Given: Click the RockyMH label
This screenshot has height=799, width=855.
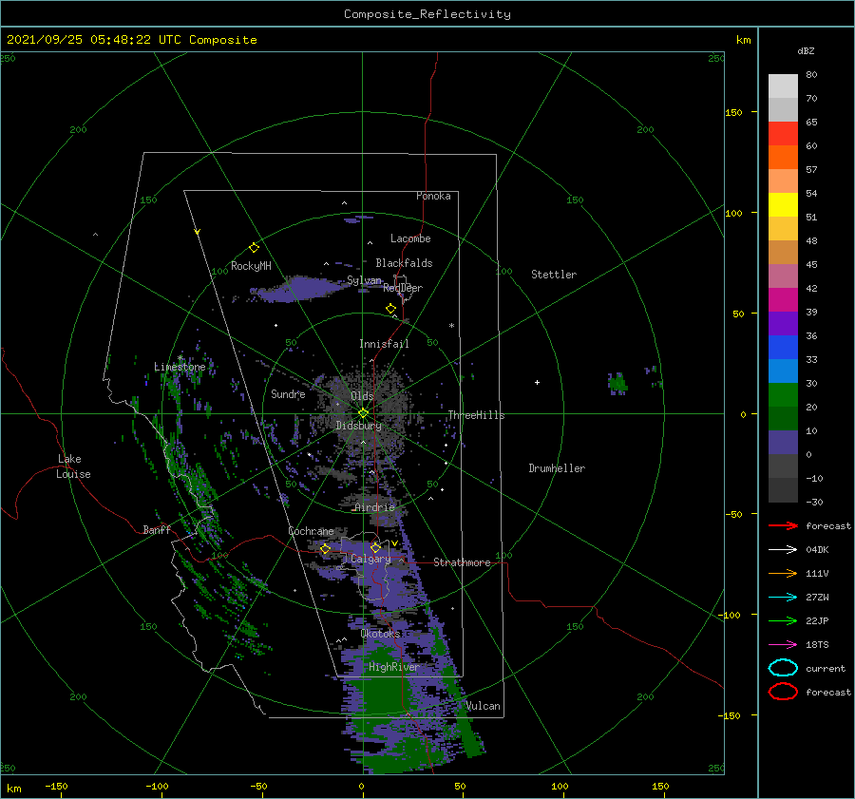Looking at the screenshot, I should tap(251, 266).
